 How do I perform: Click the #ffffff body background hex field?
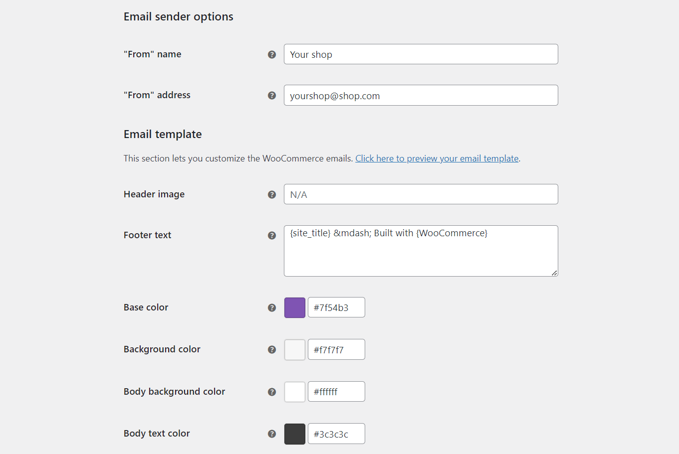[336, 391]
